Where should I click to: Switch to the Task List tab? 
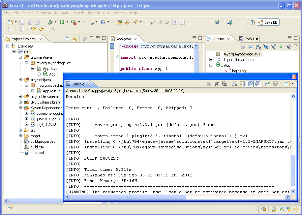pyautogui.click(x=249, y=39)
